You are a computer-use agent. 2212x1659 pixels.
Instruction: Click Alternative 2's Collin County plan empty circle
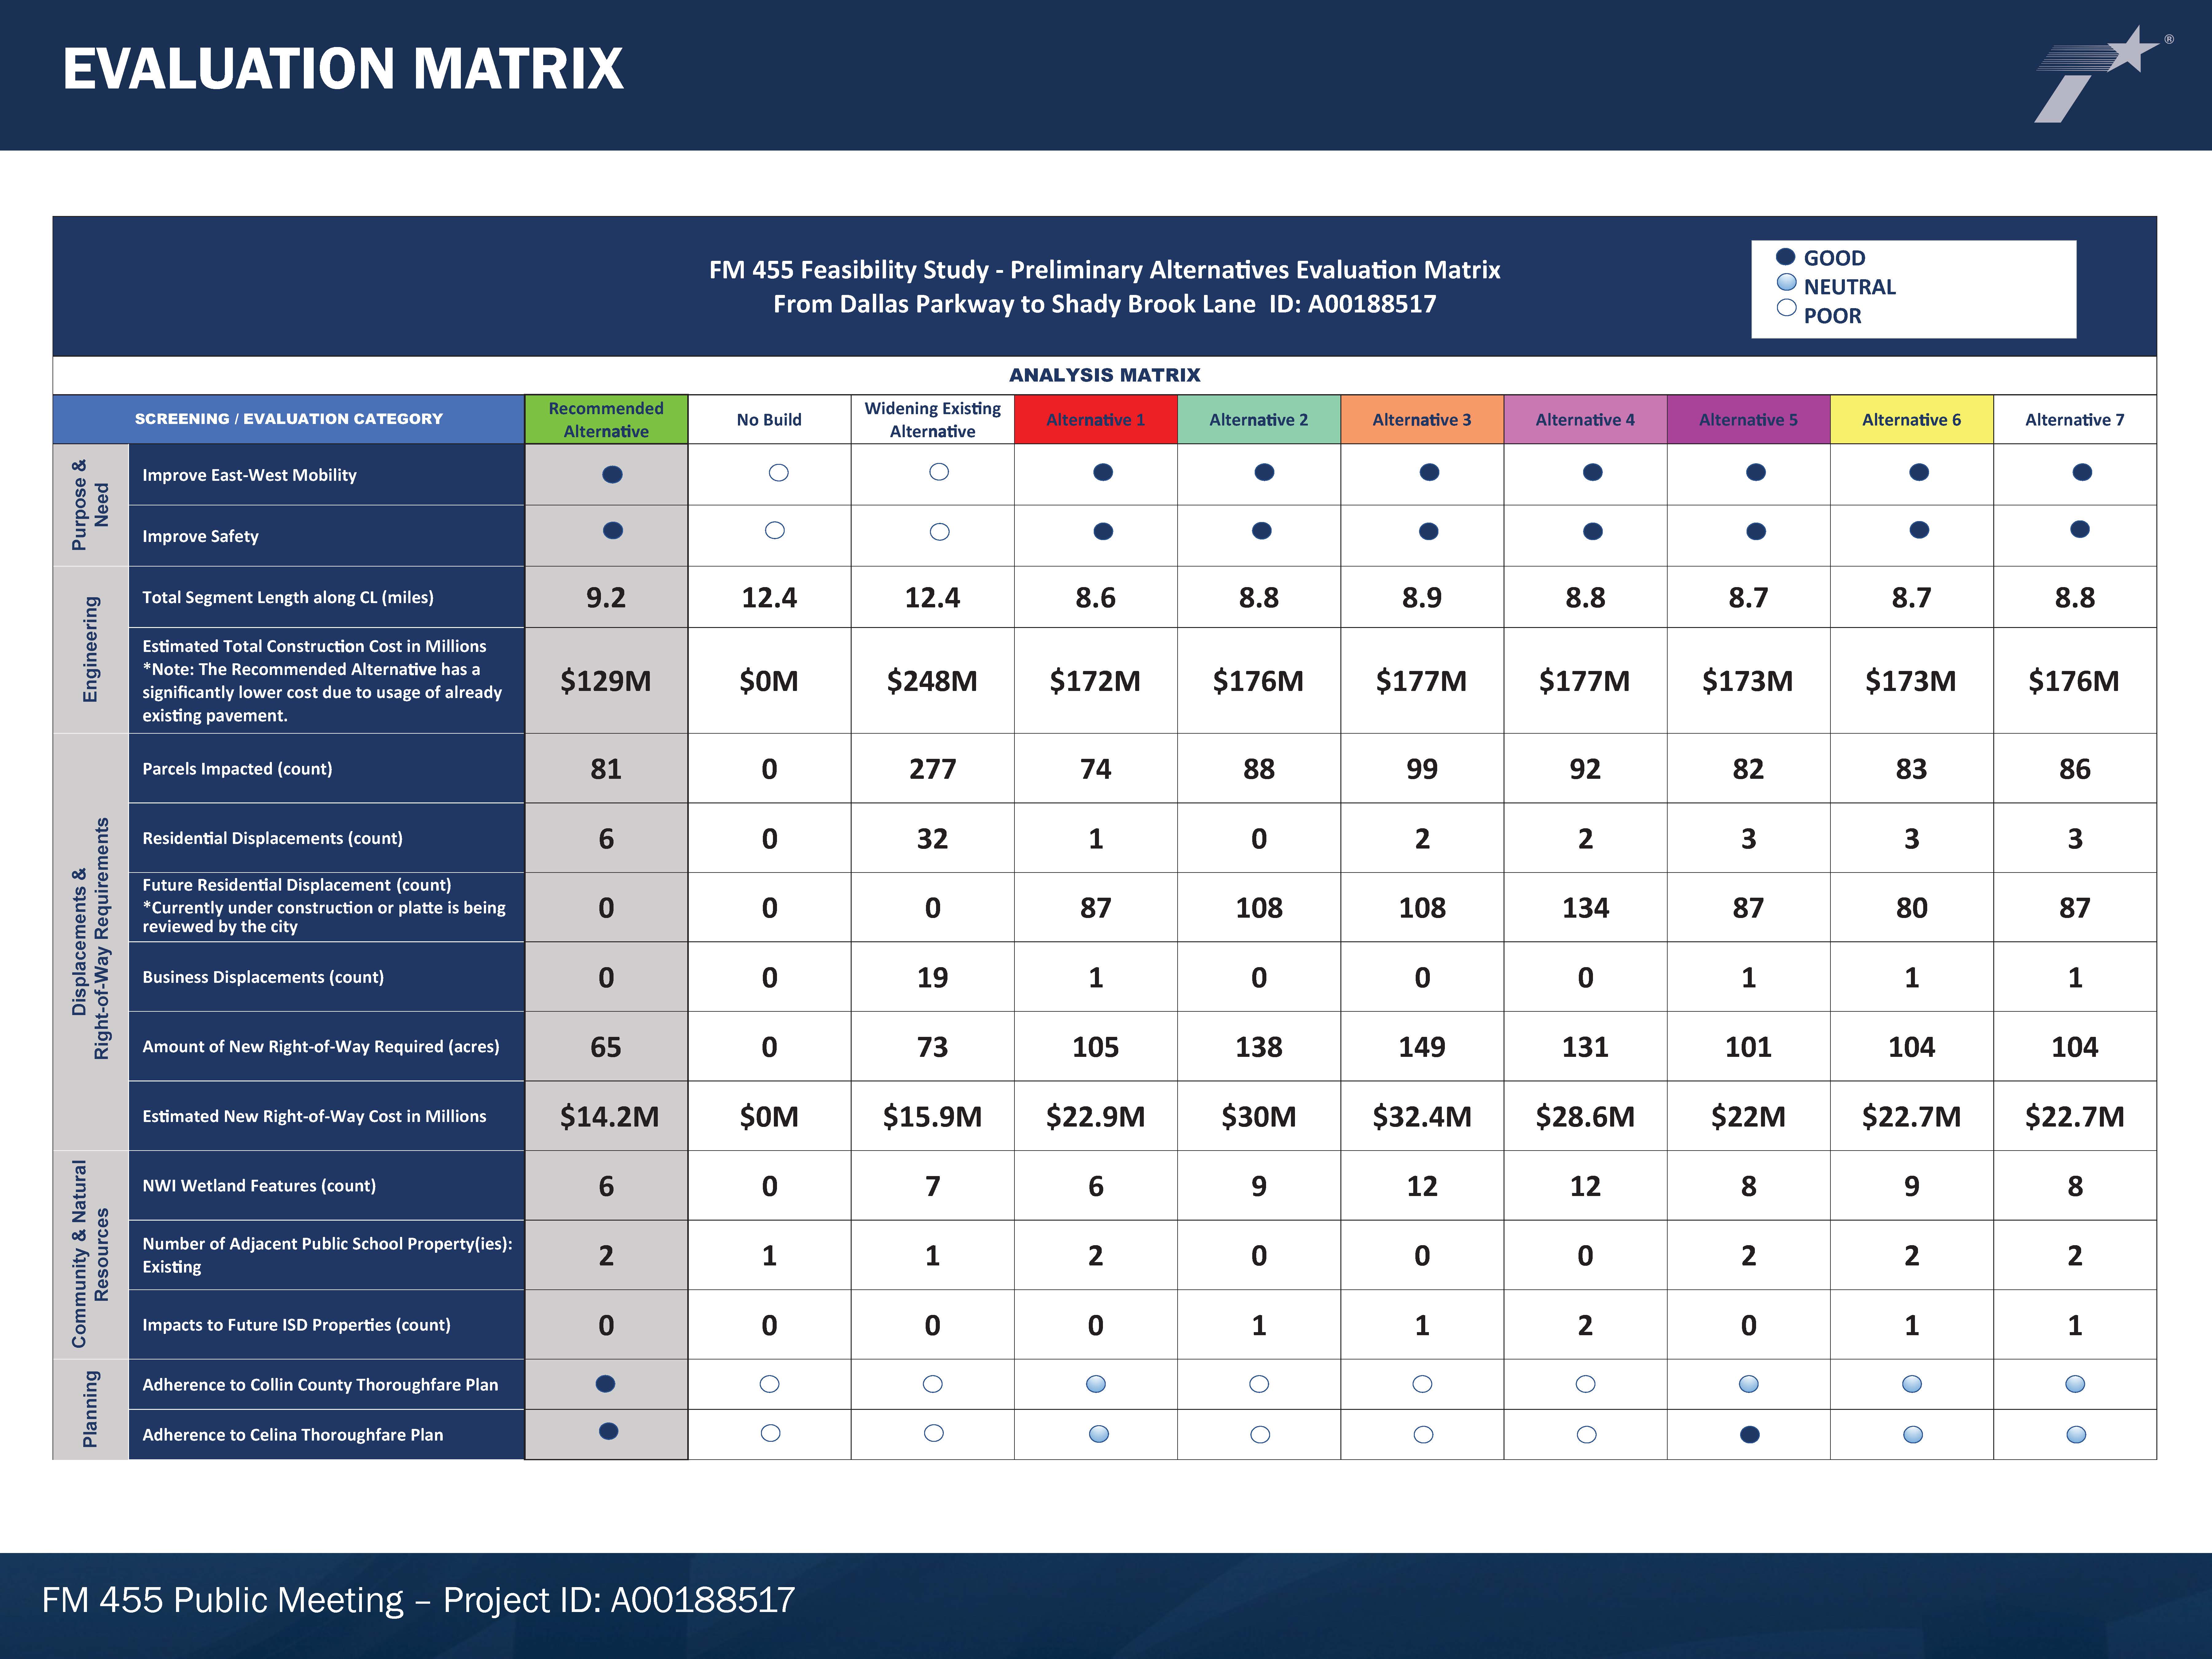(1259, 1384)
